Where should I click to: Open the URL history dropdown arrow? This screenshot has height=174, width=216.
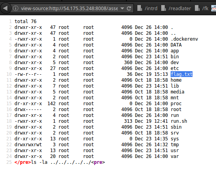pyautogui.click(x=122, y=8)
